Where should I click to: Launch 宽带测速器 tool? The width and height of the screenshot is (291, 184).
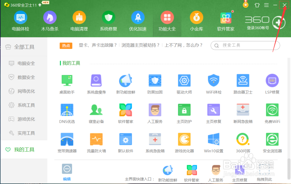(67, 143)
